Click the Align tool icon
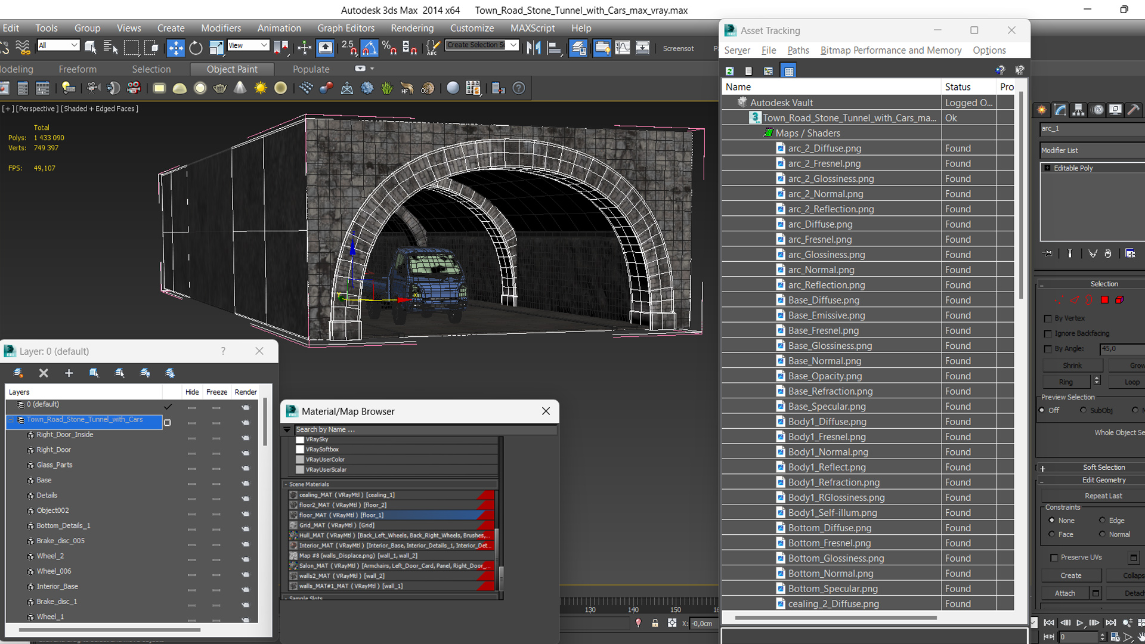1145x644 pixels. (555, 48)
